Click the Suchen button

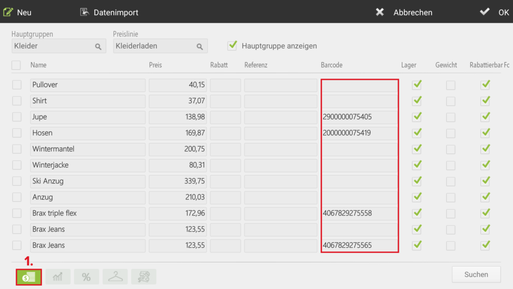(476, 274)
